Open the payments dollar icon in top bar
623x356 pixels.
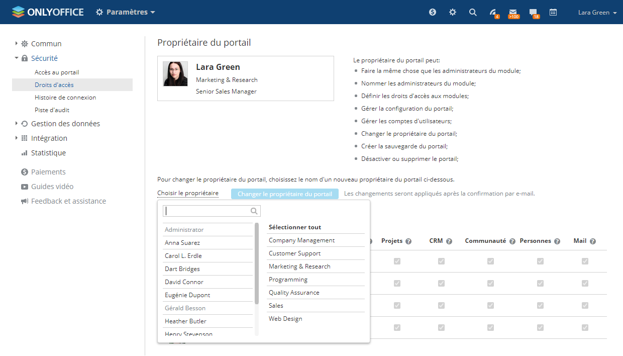pyautogui.click(x=433, y=12)
